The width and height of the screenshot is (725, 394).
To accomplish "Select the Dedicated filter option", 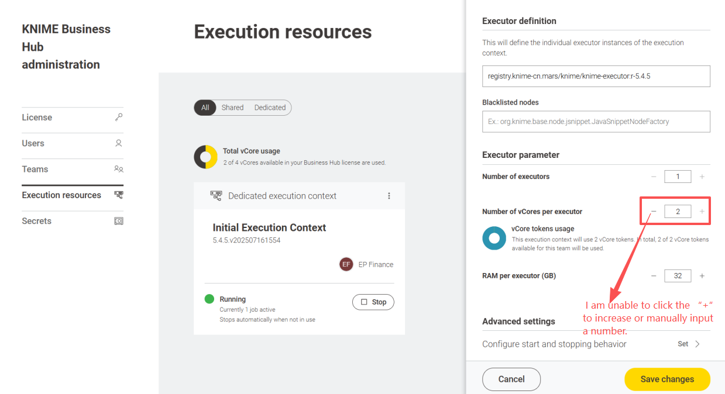I will point(270,108).
